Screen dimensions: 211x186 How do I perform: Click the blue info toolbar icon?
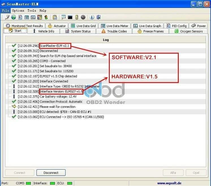pyautogui.click(x=92, y=17)
